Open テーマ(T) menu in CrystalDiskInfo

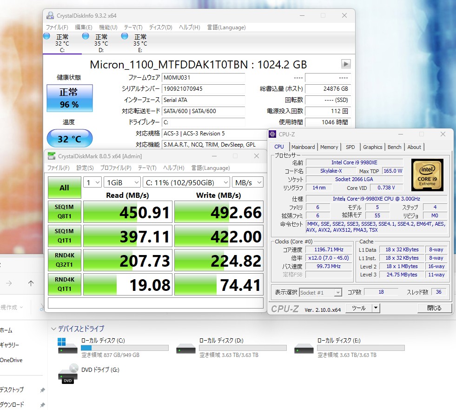[x=133, y=27]
